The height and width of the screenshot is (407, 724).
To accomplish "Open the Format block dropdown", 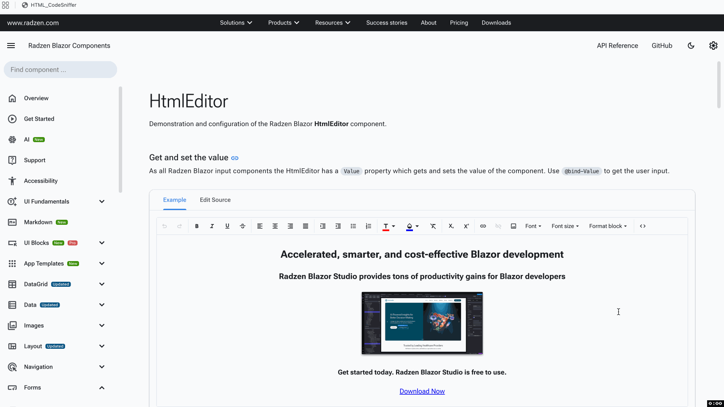I will tap(608, 226).
